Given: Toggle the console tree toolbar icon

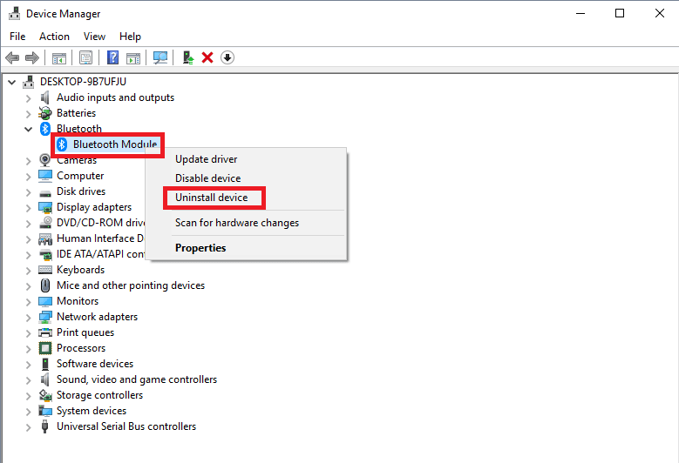Looking at the screenshot, I should (59, 57).
